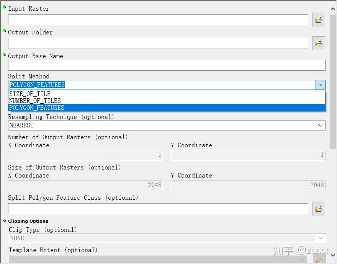Click the green required indicator beside Input Raster
The image size is (337, 264).
(4, 7)
